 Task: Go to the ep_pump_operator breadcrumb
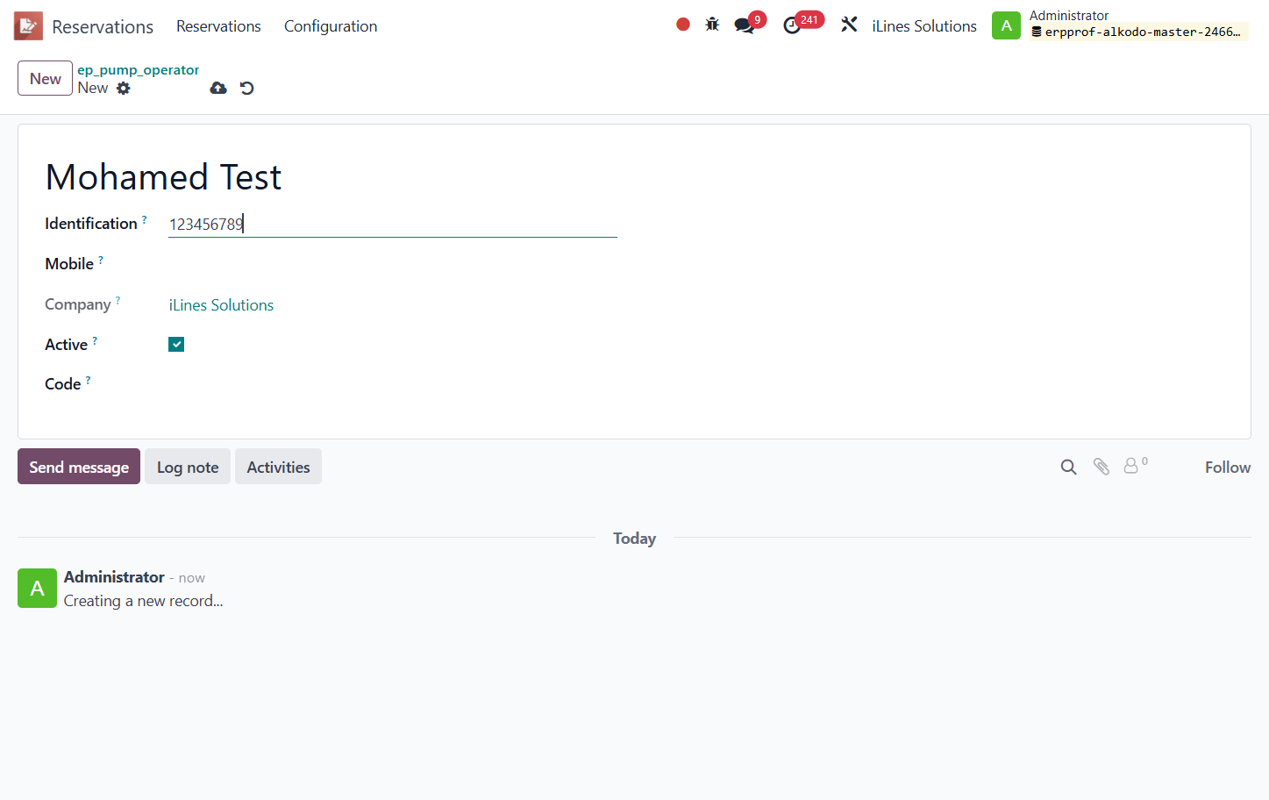pos(139,70)
